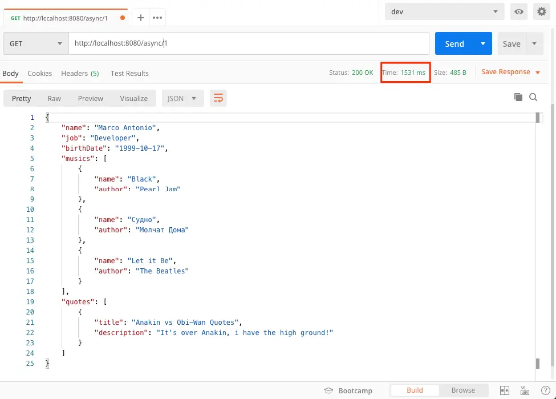Click the "Black" song name value
556x399 pixels.
click(x=141, y=179)
